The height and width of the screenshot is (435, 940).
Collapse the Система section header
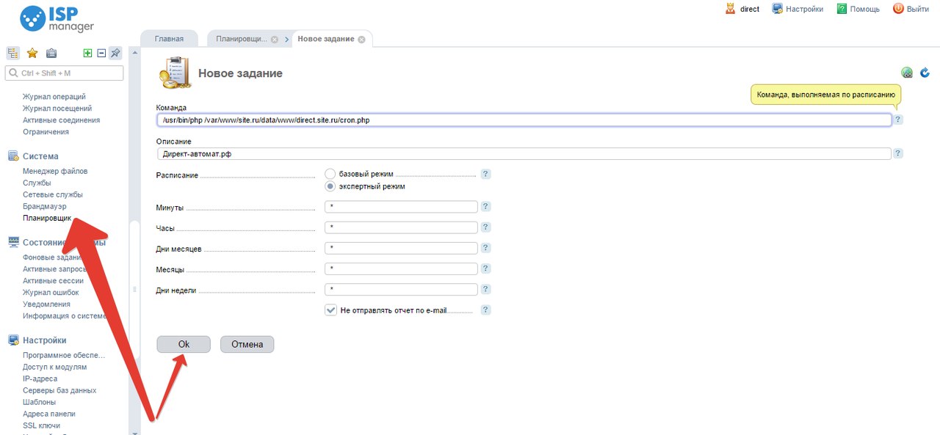40,156
